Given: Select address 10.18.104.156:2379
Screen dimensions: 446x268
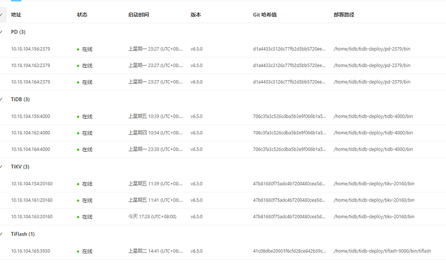Looking at the screenshot, I should click(x=30, y=49).
